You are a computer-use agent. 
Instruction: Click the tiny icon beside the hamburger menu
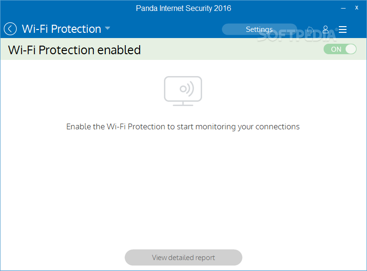point(336,29)
